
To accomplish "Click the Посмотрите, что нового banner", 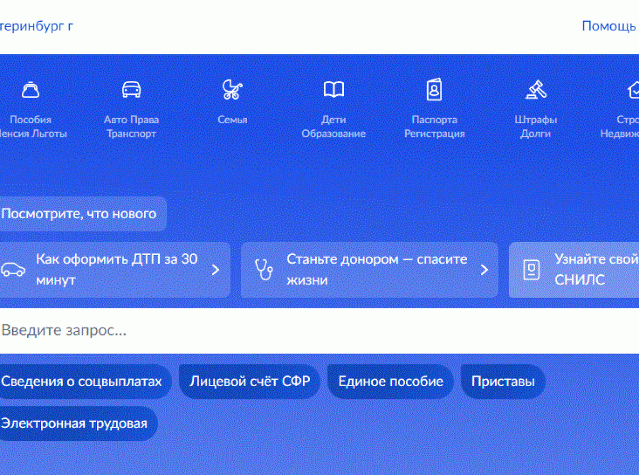I will (x=79, y=214).
